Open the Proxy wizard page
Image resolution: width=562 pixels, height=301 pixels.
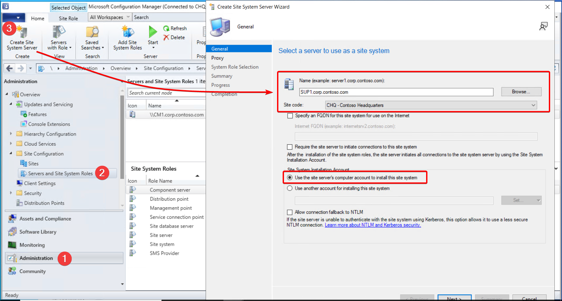tap(217, 58)
